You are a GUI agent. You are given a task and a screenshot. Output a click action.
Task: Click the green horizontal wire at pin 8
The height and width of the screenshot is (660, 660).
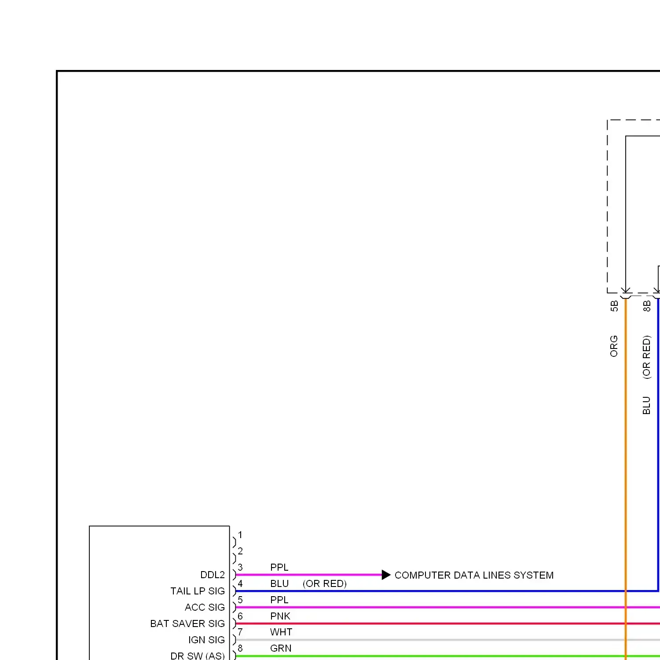pos(448,656)
